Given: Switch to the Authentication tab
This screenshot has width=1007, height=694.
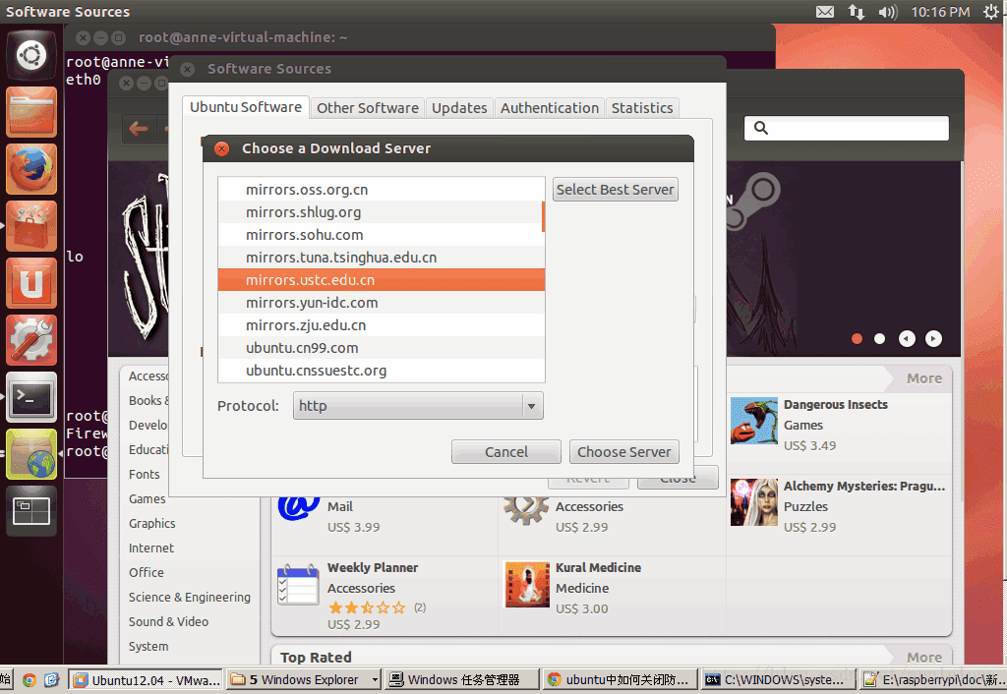Looking at the screenshot, I should click(549, 108).
